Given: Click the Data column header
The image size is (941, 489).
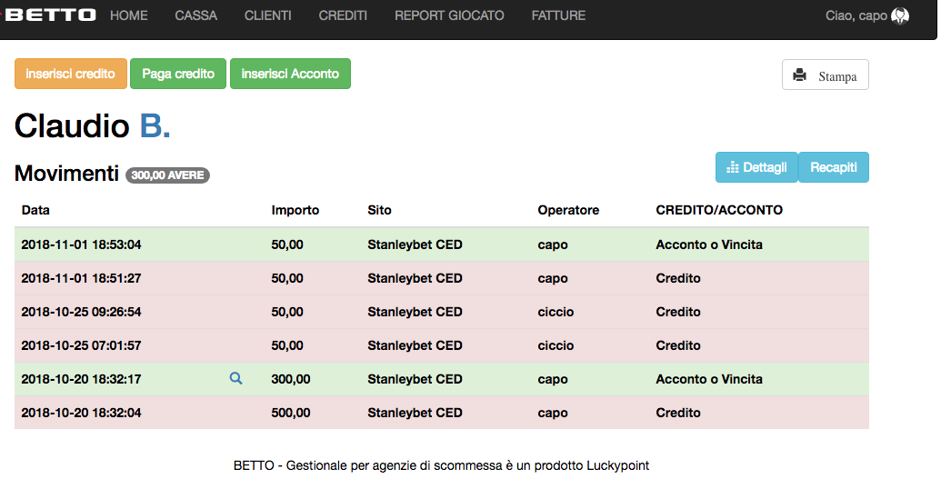Looking at the screenshot, I should [35, 210].
